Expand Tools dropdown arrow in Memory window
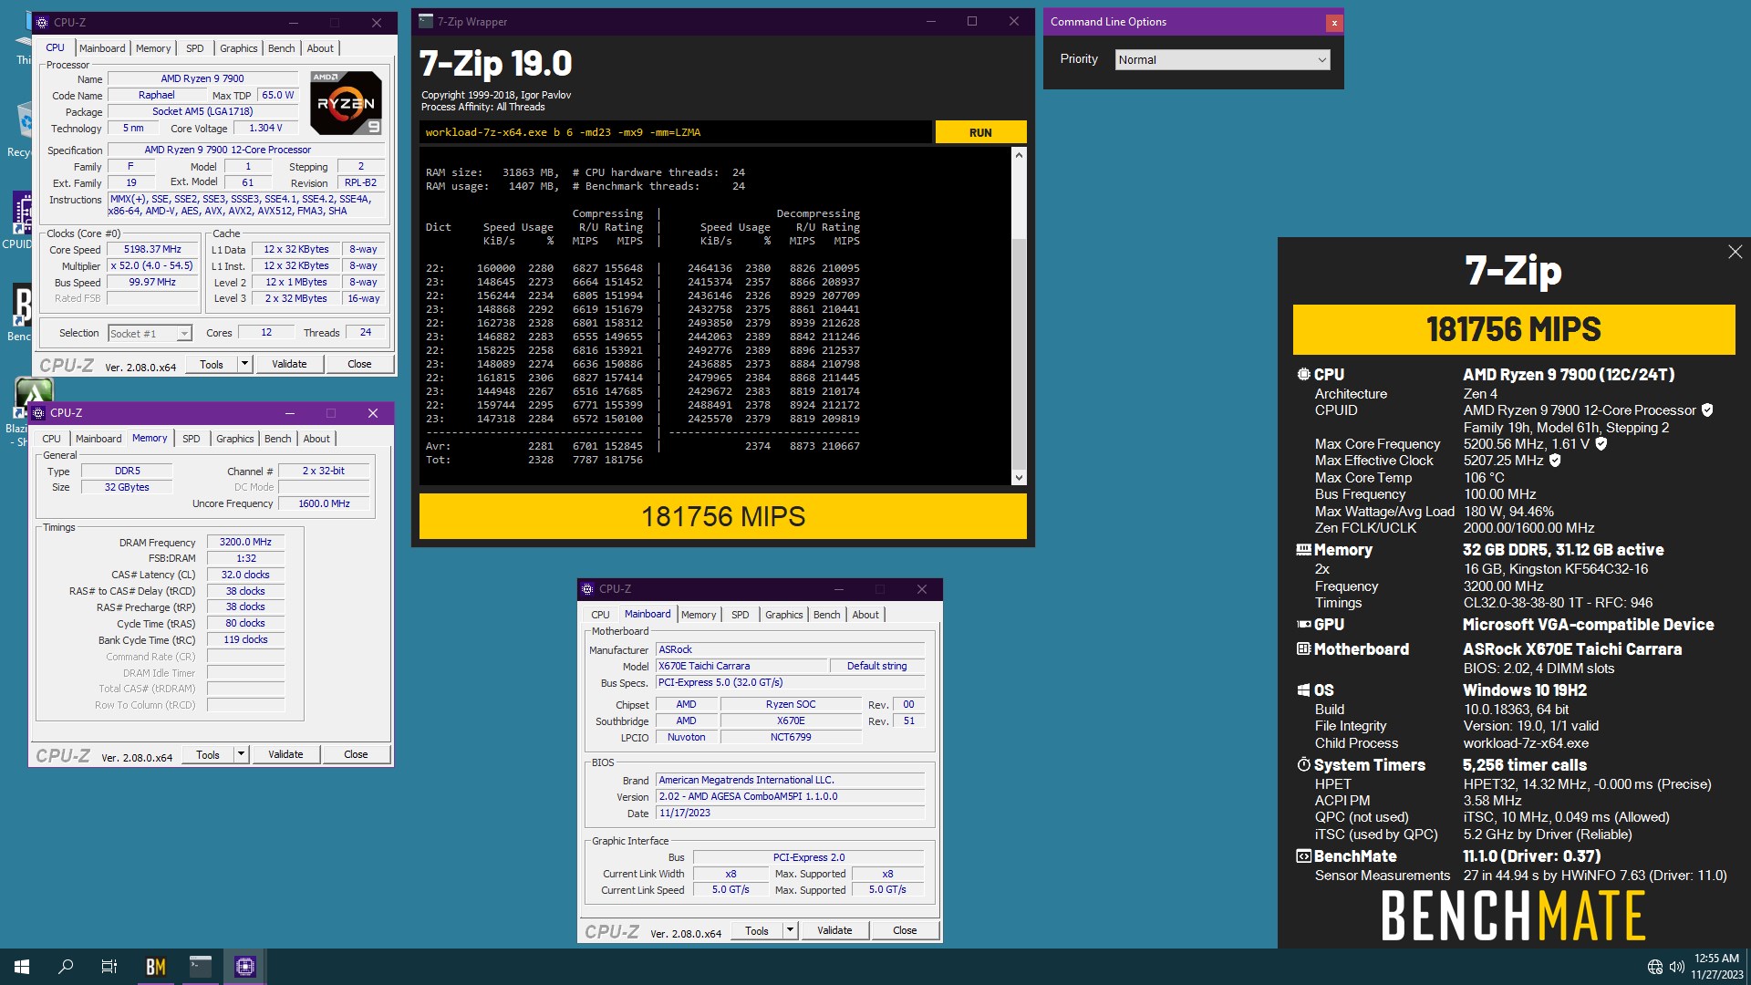 241,754
